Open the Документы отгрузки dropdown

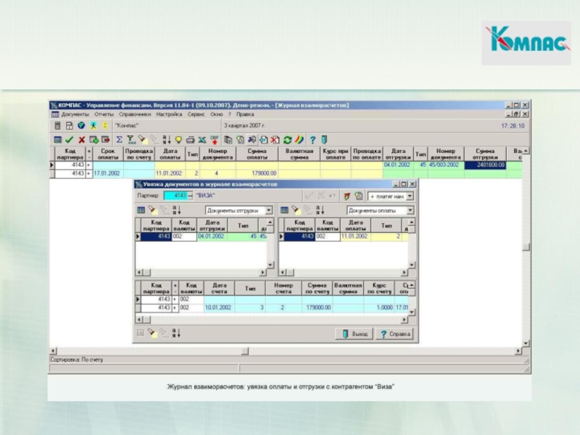click(269, 210)
